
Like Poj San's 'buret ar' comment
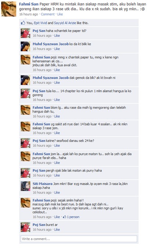click(57, 229)
